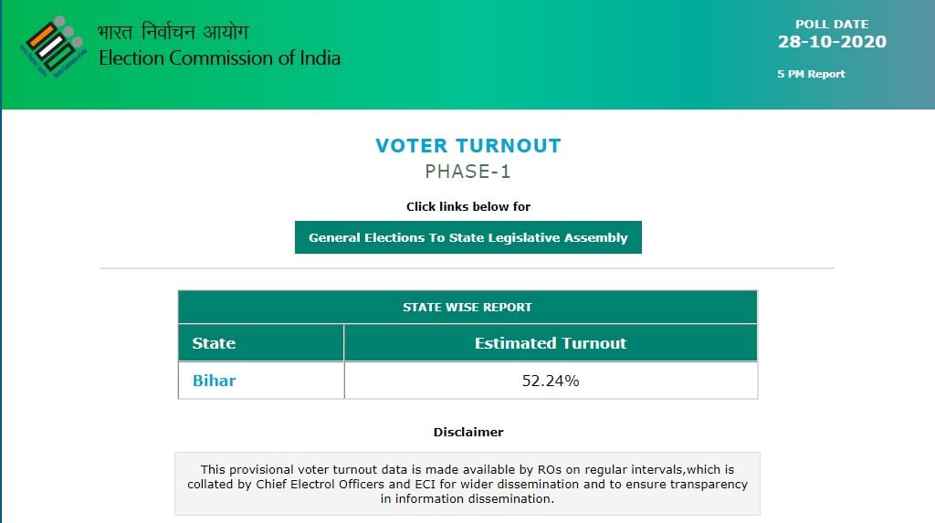The height and width of the screenshot is (523, 935).
Task: Click the horizontal divider below the button
Action: tap(467, 268)
